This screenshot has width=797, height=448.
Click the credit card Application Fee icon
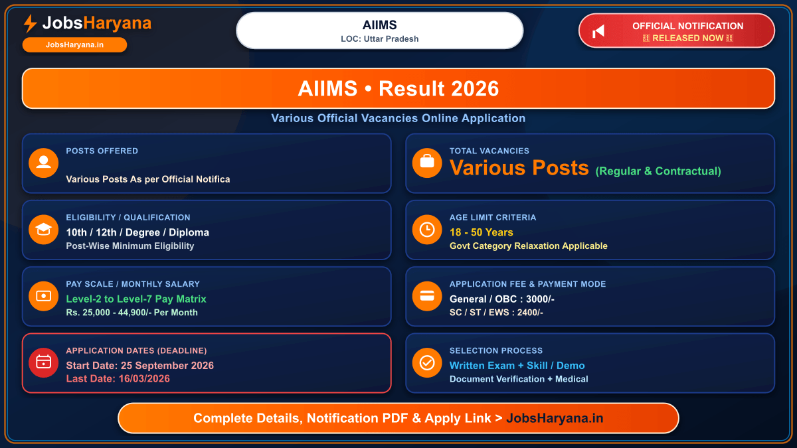(x=427, y=296)
